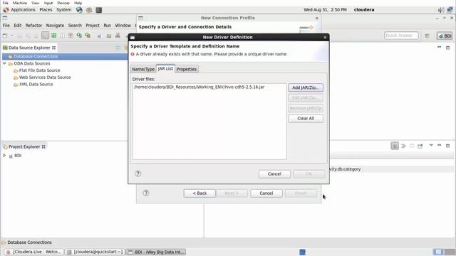Maximize the bottom right panel
The height and width of the screenshot is (256, 456).
coord(448,145)
